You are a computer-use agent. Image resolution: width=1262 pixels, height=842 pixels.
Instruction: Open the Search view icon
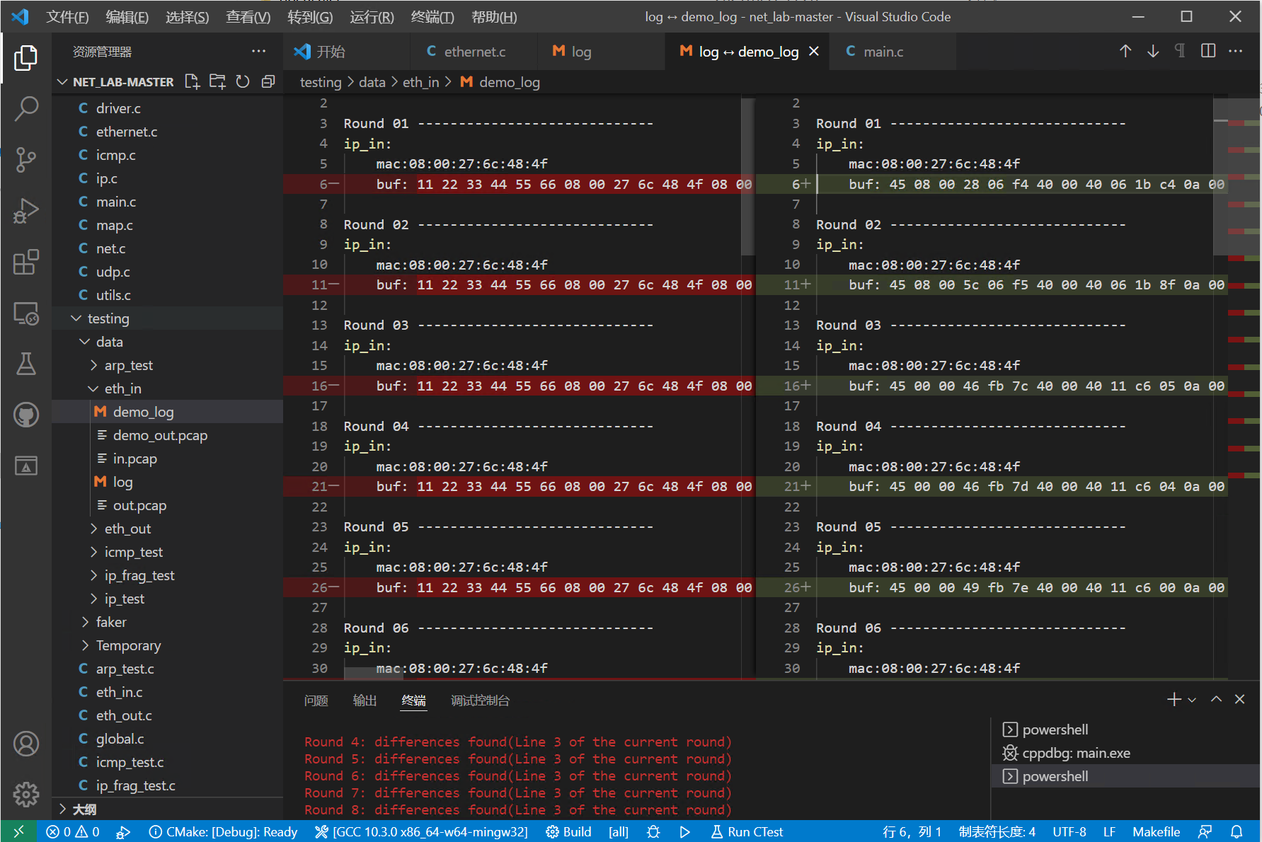[26, 109]
